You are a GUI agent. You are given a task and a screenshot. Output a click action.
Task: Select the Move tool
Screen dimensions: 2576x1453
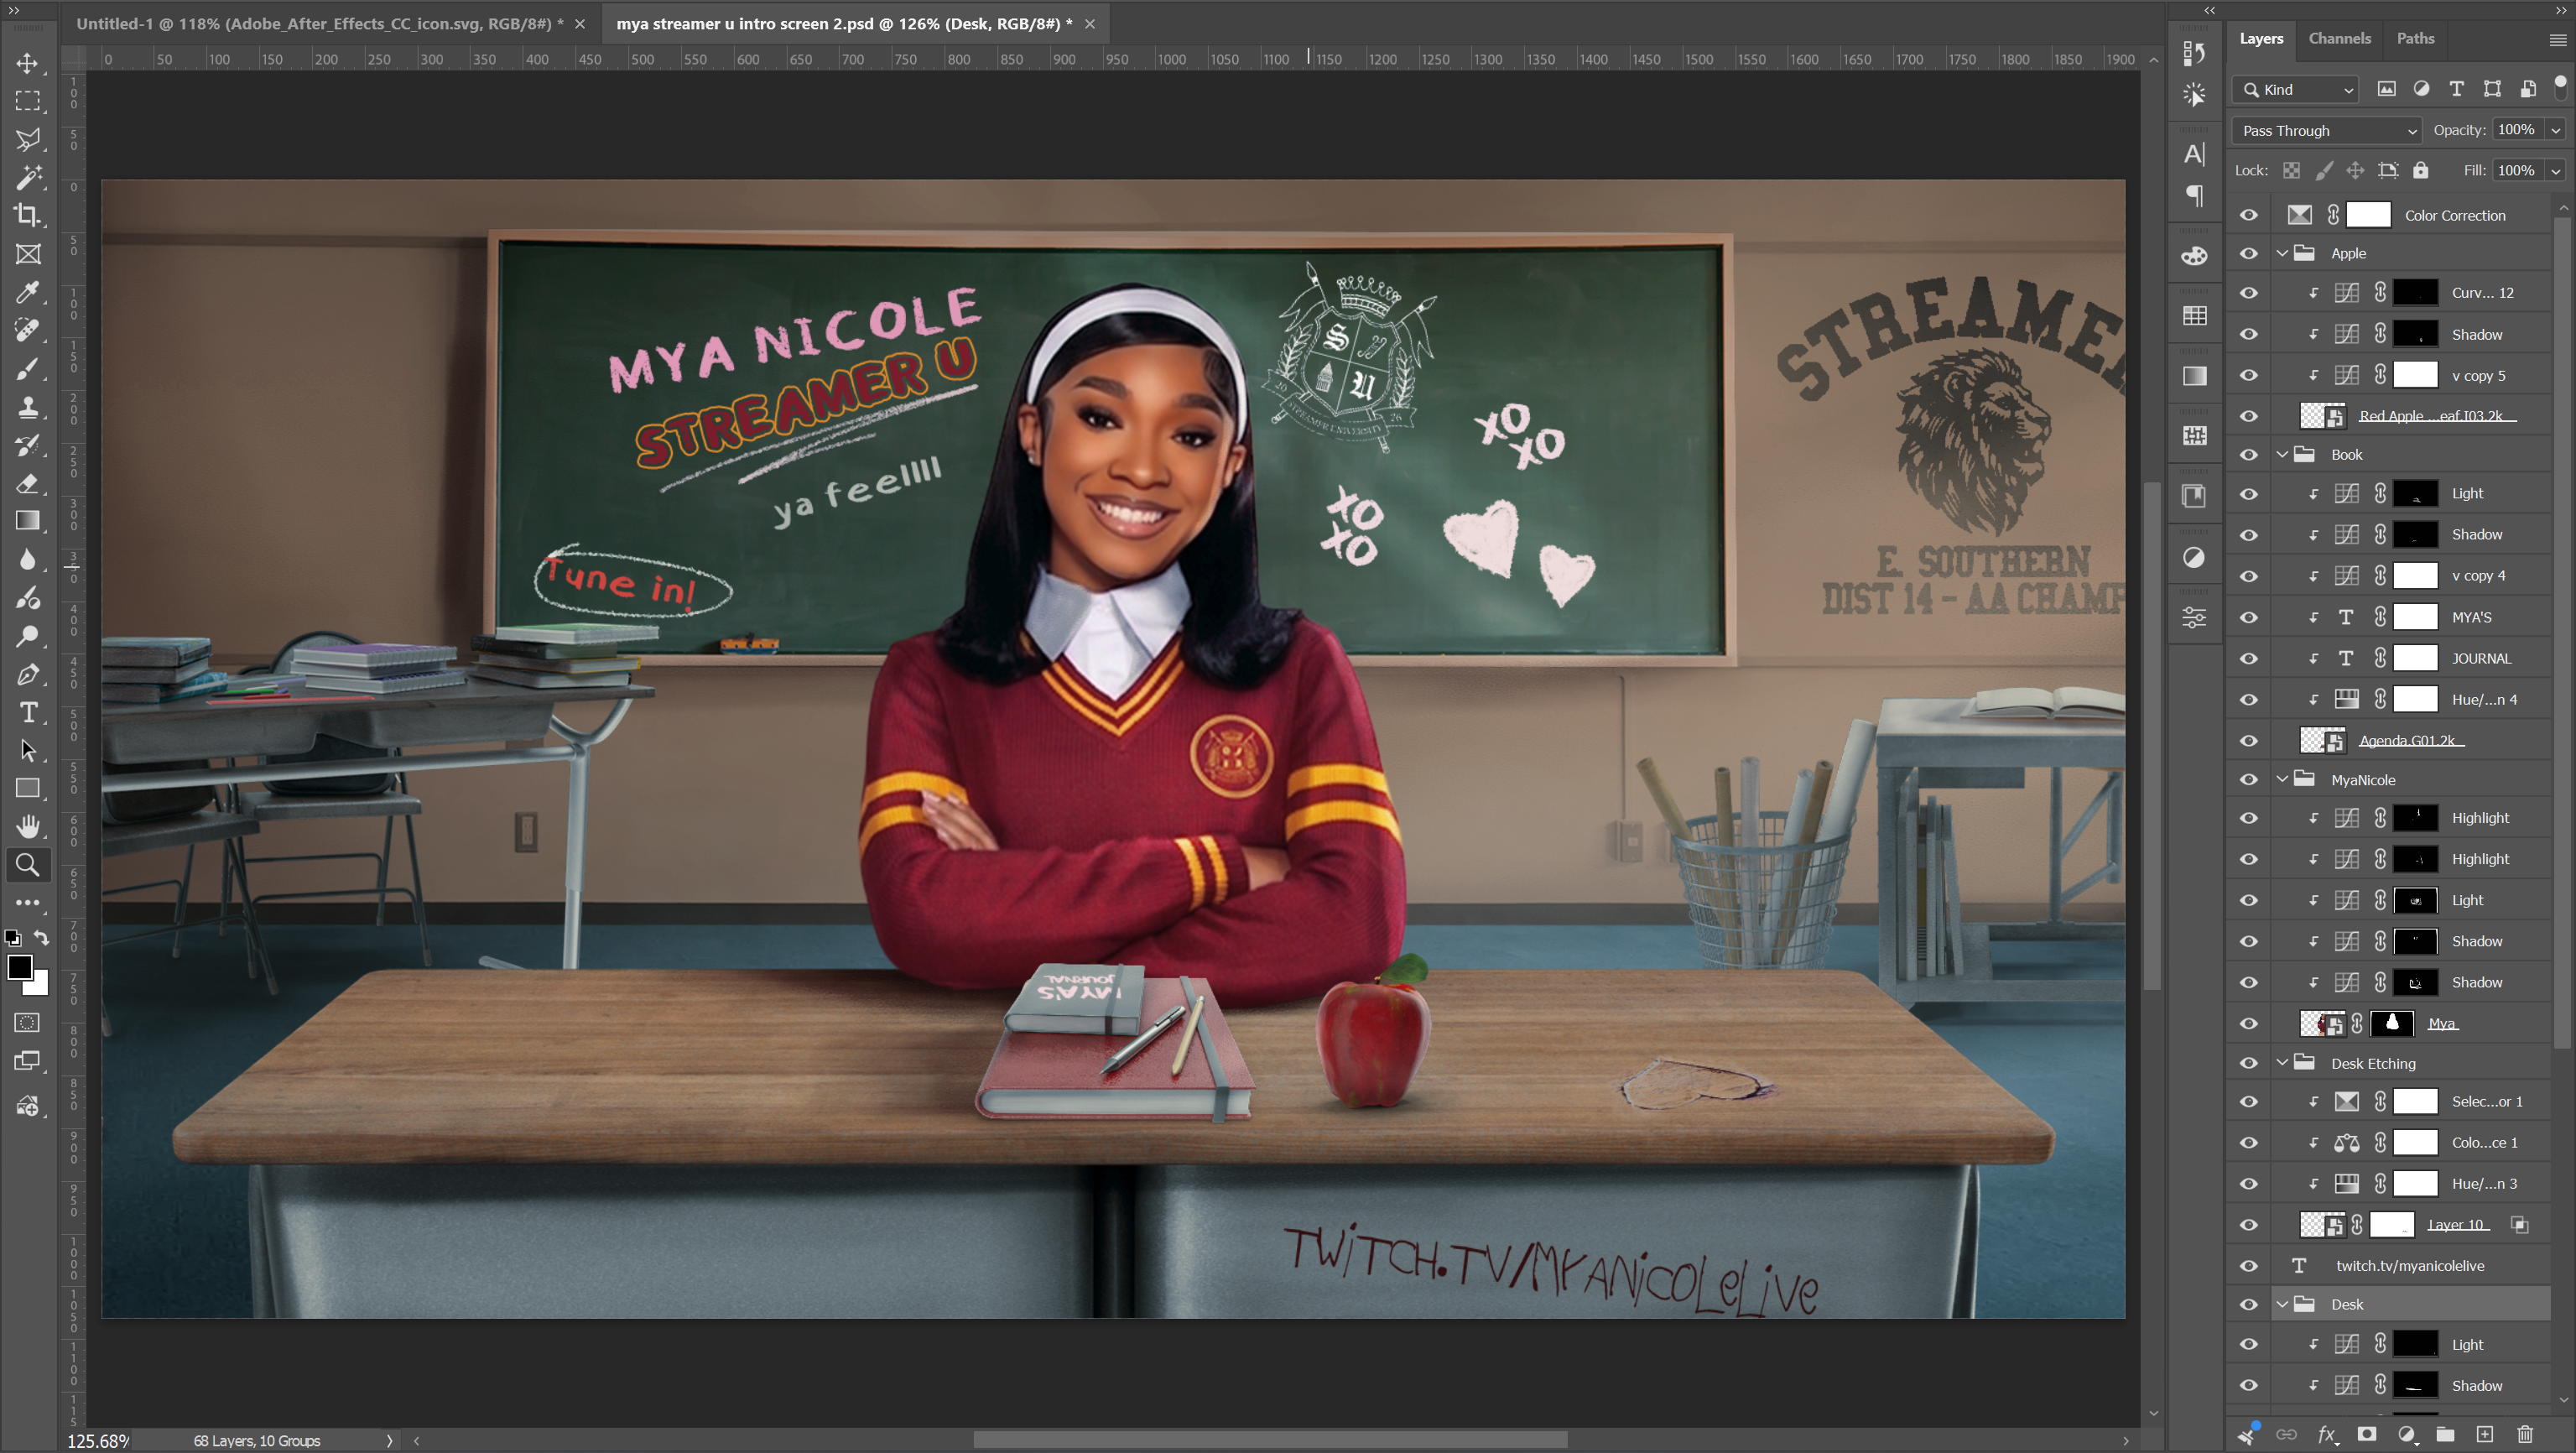(27, 64)
